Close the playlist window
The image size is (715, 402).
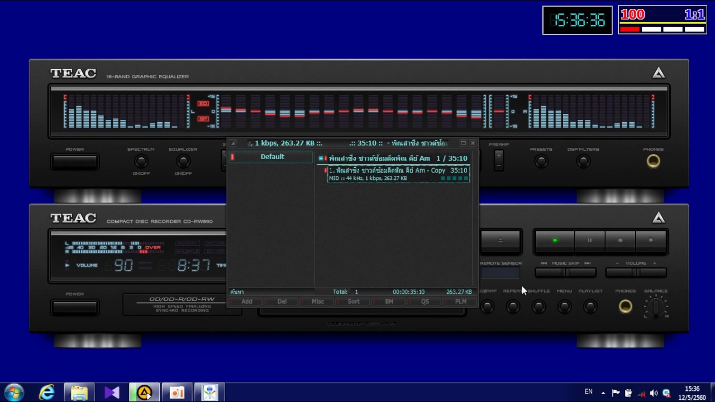click(473, 143)
